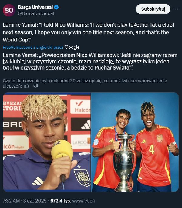Click the blue verified badge

click(x=56, y=7)
